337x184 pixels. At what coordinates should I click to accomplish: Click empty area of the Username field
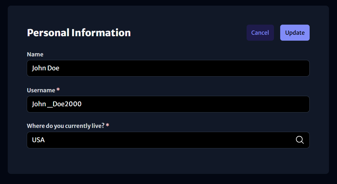tap(193, 104)
